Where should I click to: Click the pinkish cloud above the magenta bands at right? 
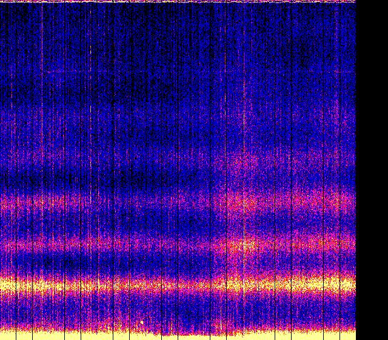coord(255,161)
